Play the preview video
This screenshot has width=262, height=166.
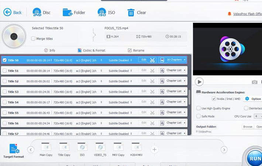click(199, 82)
